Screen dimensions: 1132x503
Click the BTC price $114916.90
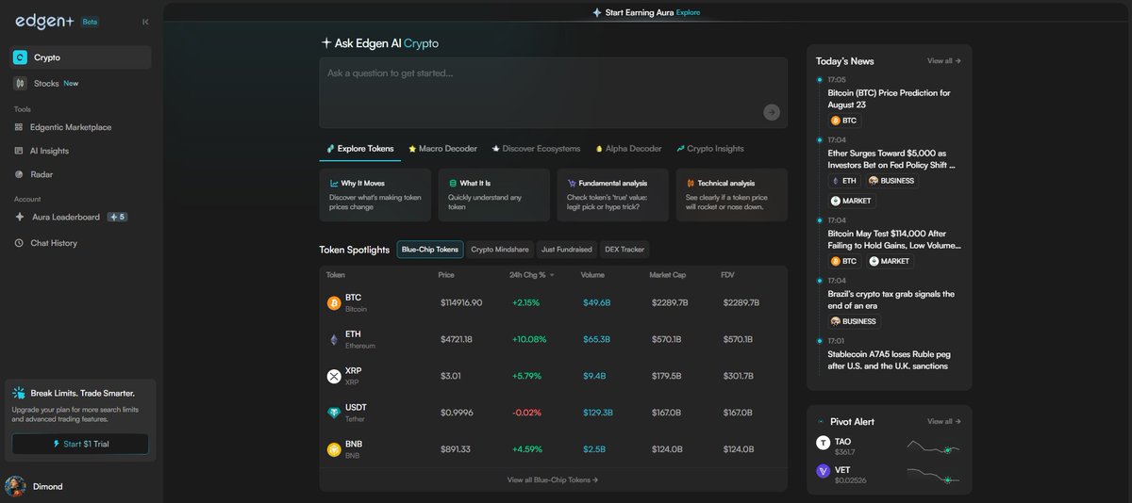(461, 303)
